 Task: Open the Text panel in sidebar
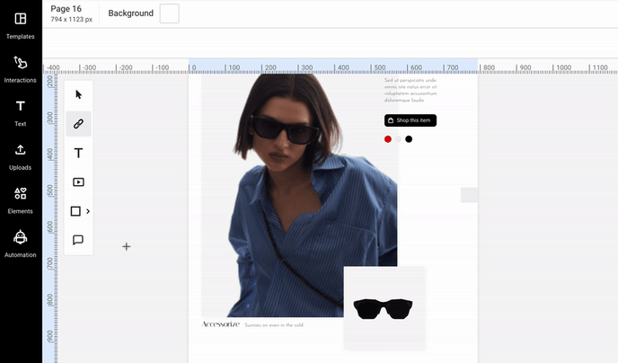click(20, 112)
